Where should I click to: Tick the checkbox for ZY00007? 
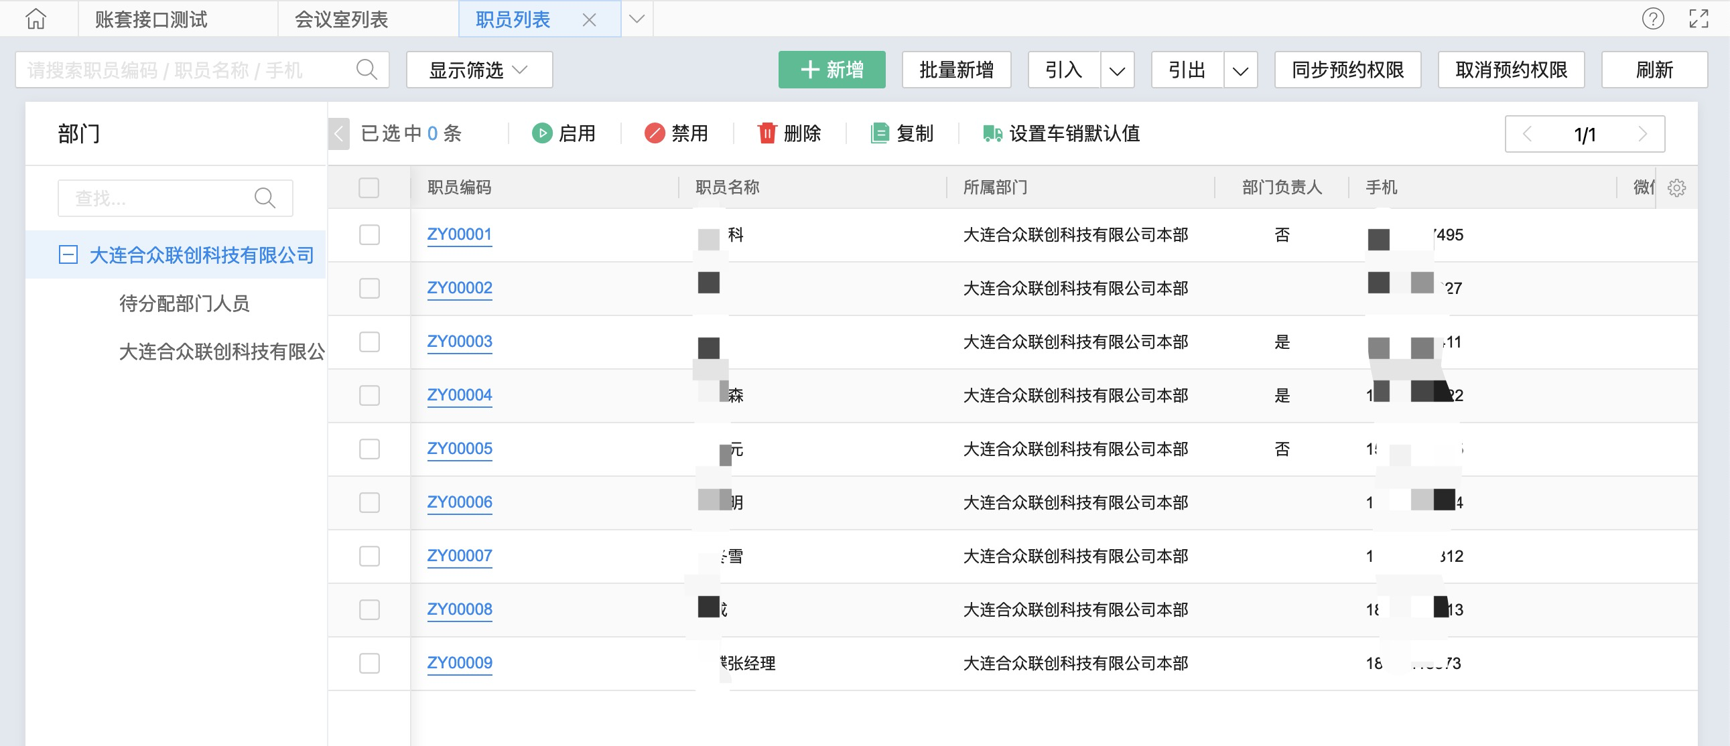(369, 556)
